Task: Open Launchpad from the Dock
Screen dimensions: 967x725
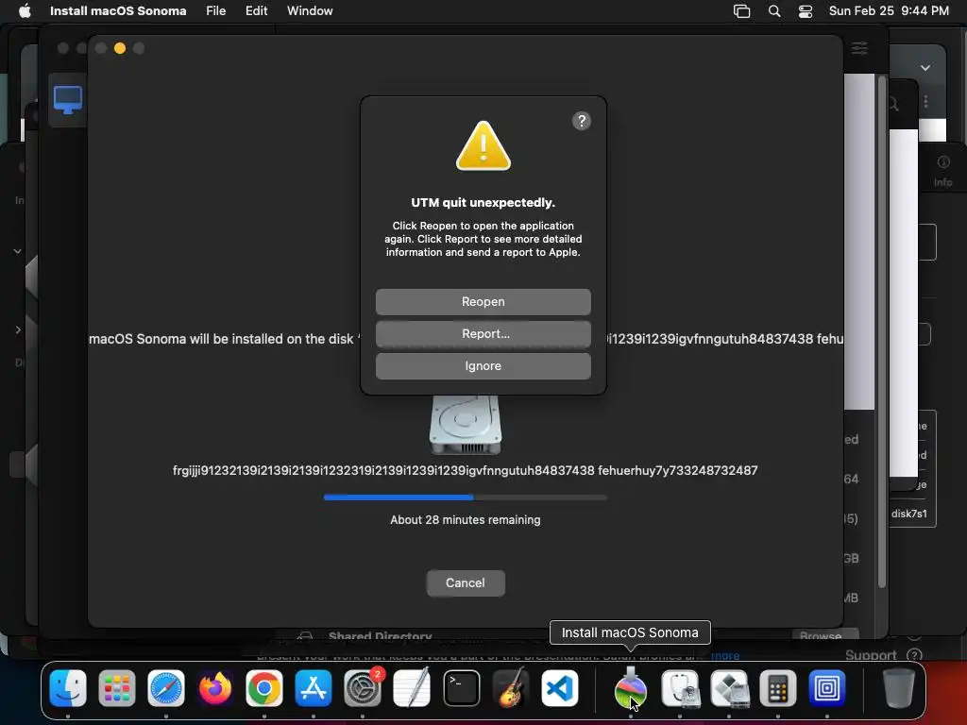Action: (x=116, y=688)
